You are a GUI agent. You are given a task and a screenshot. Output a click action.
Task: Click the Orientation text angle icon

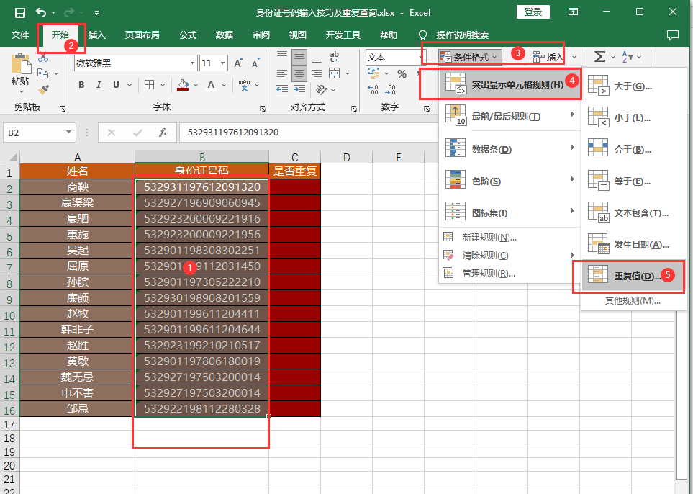tap(321, 90)
